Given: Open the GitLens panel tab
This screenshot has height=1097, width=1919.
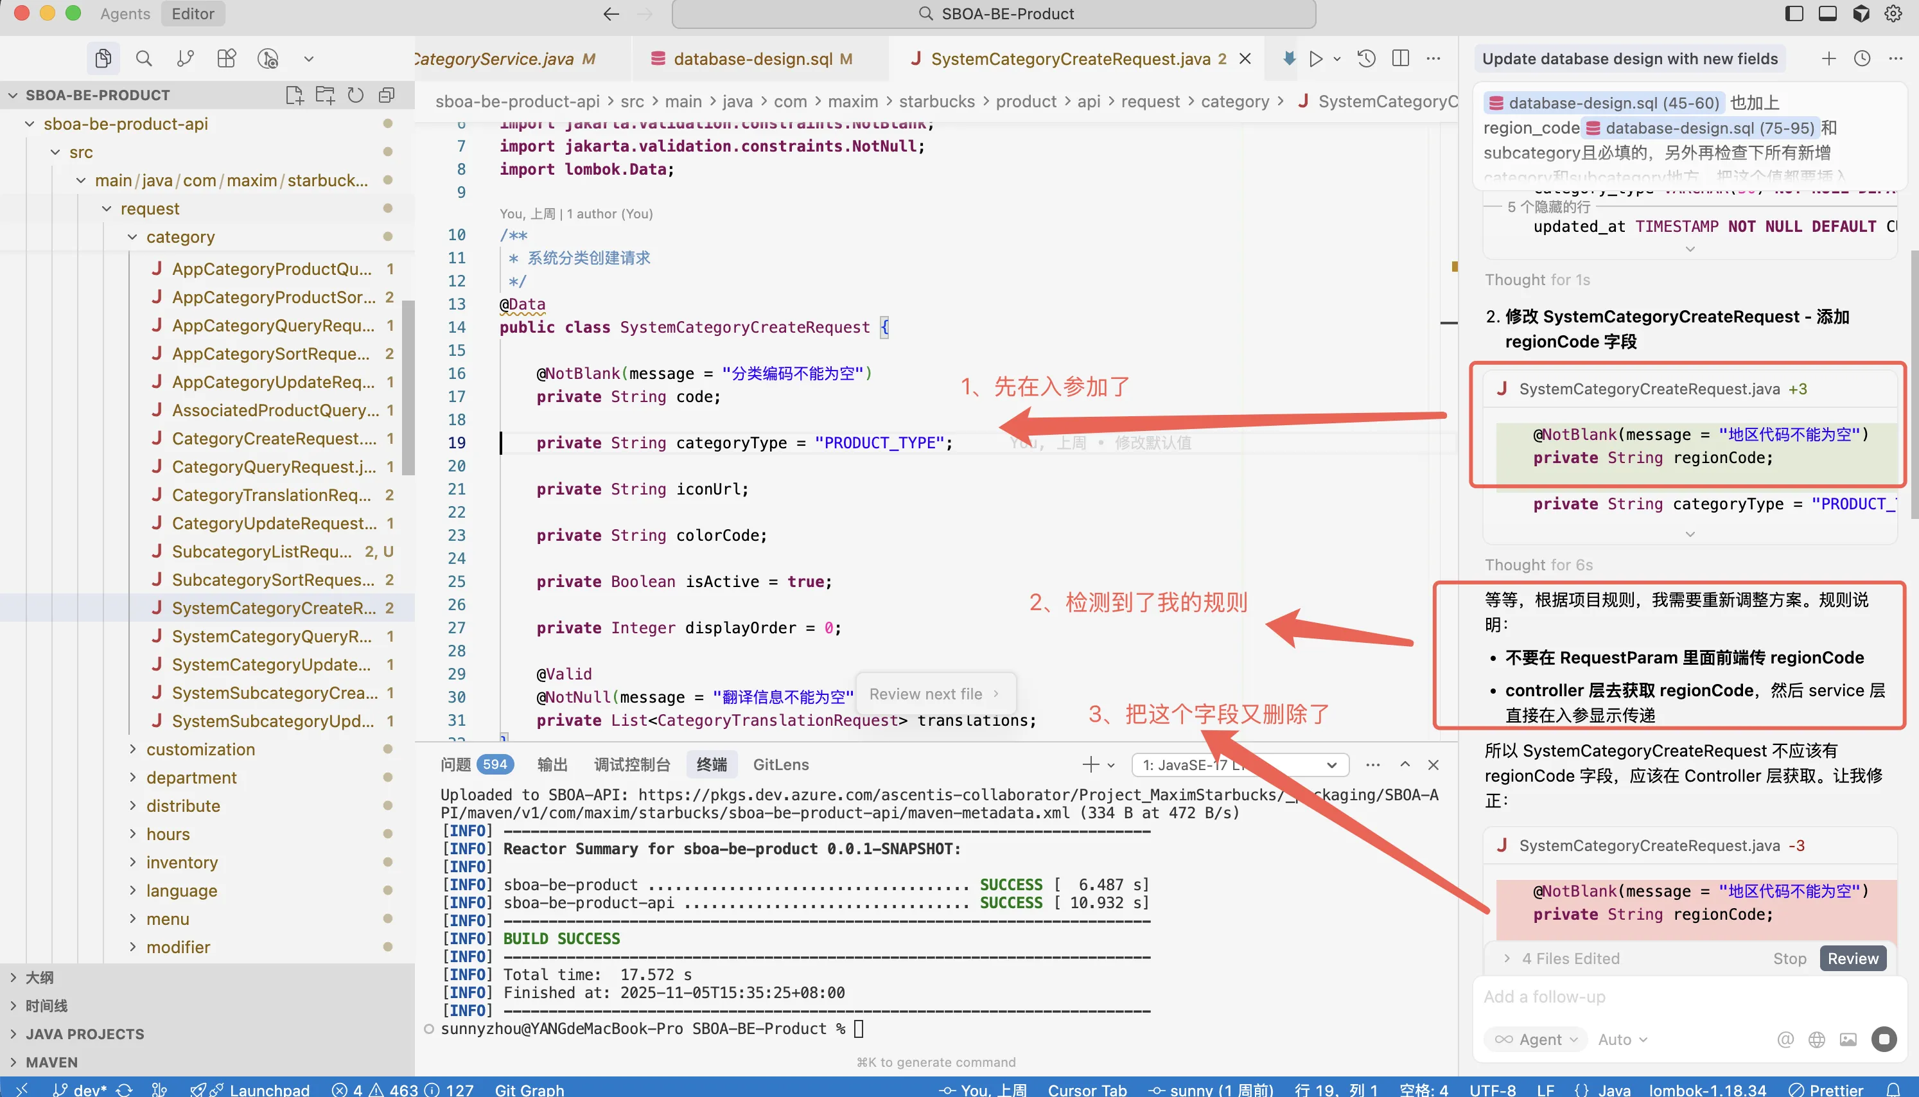Looking at the screenshot, I should 780,765.
